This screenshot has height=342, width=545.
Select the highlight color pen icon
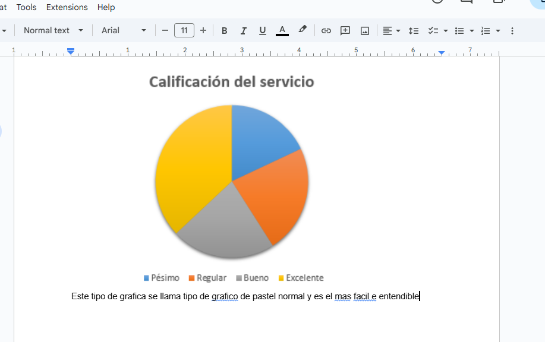[303, 30]
